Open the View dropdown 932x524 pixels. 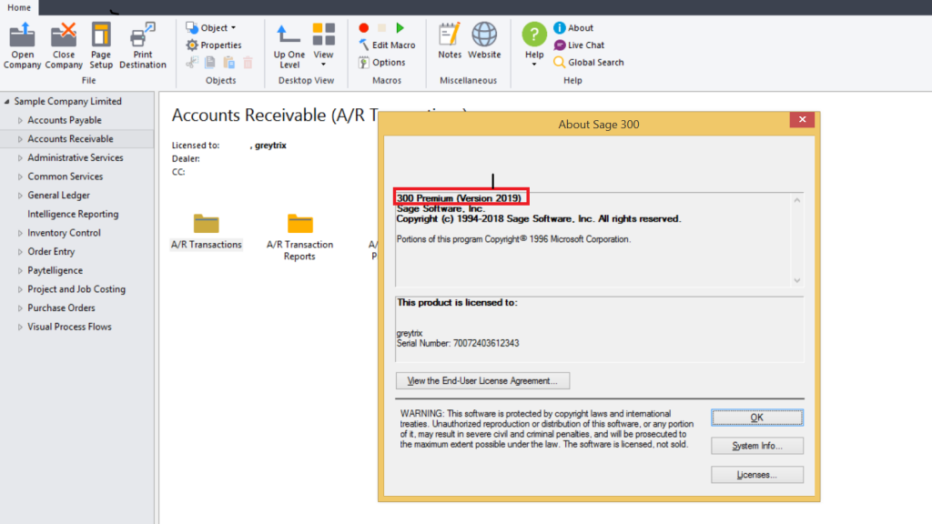(x=323, y=45)
